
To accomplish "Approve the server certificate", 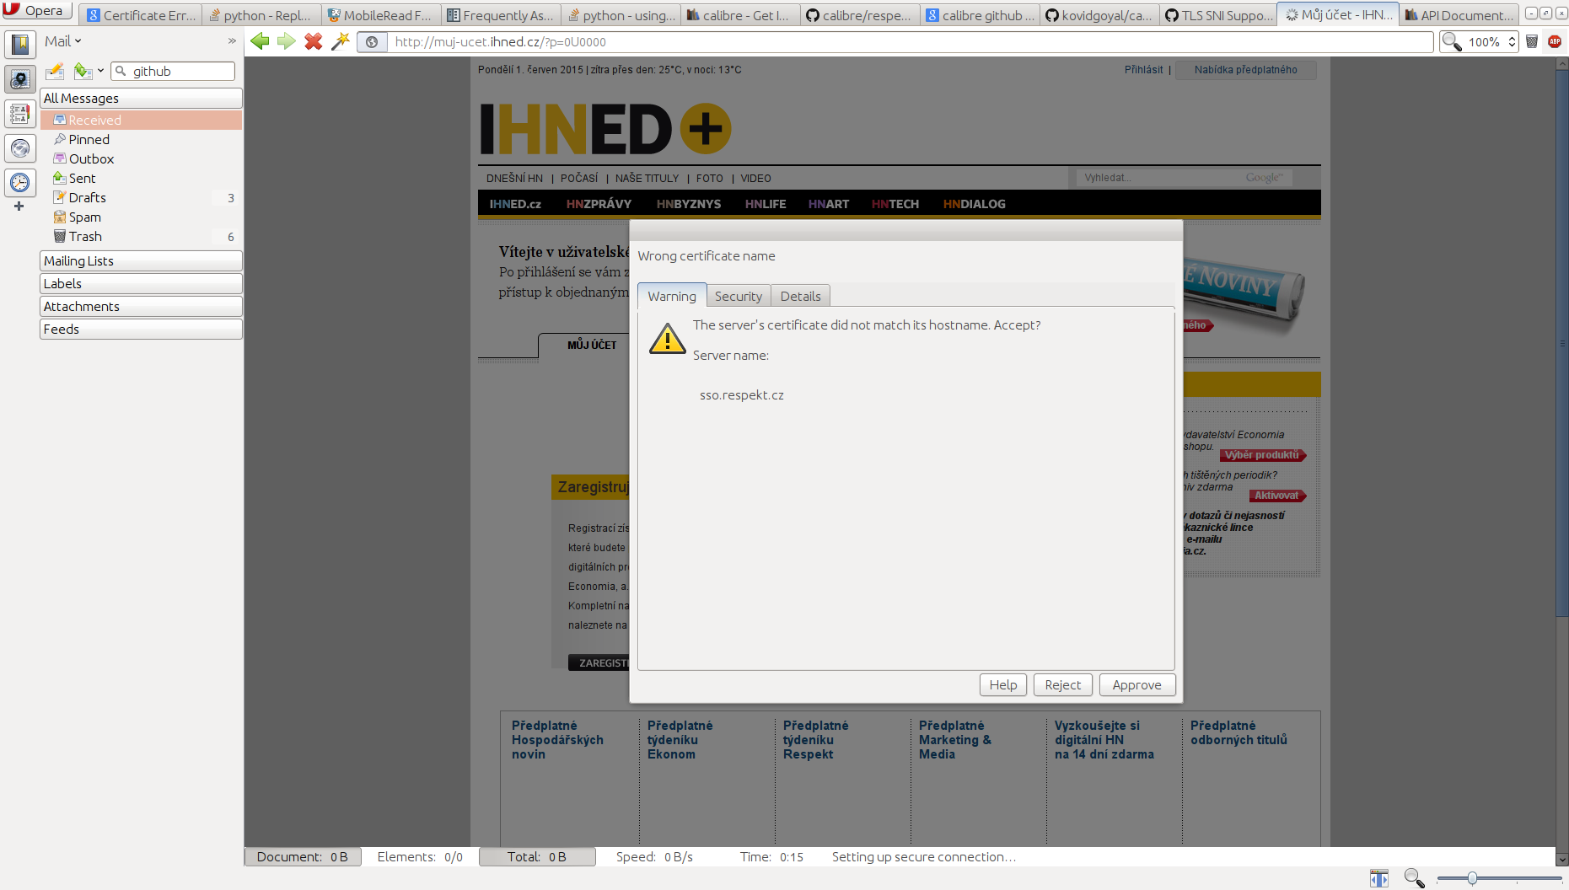I will coord(1136,685).
